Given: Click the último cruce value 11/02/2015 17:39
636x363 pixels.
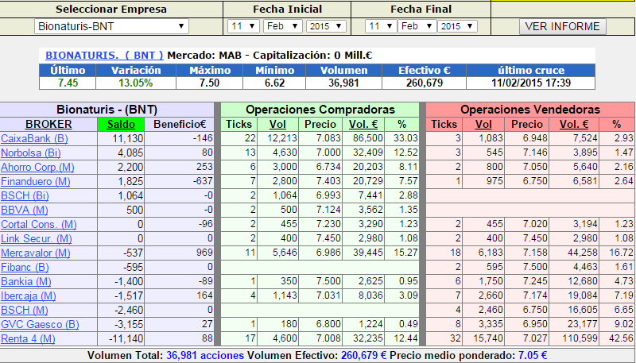Looking at the screenshot, I should click(x=531, y=83).
